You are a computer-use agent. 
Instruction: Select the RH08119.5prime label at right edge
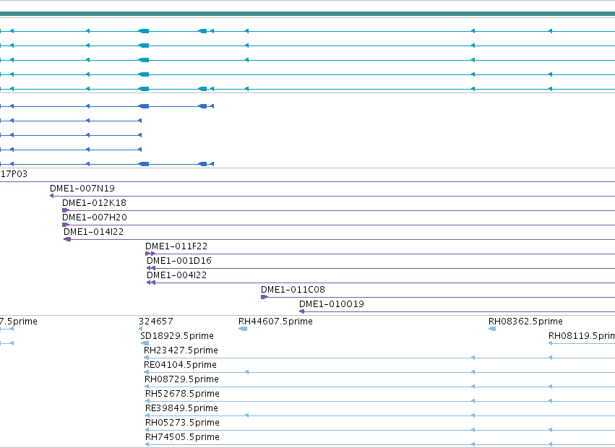click(582, 336)
